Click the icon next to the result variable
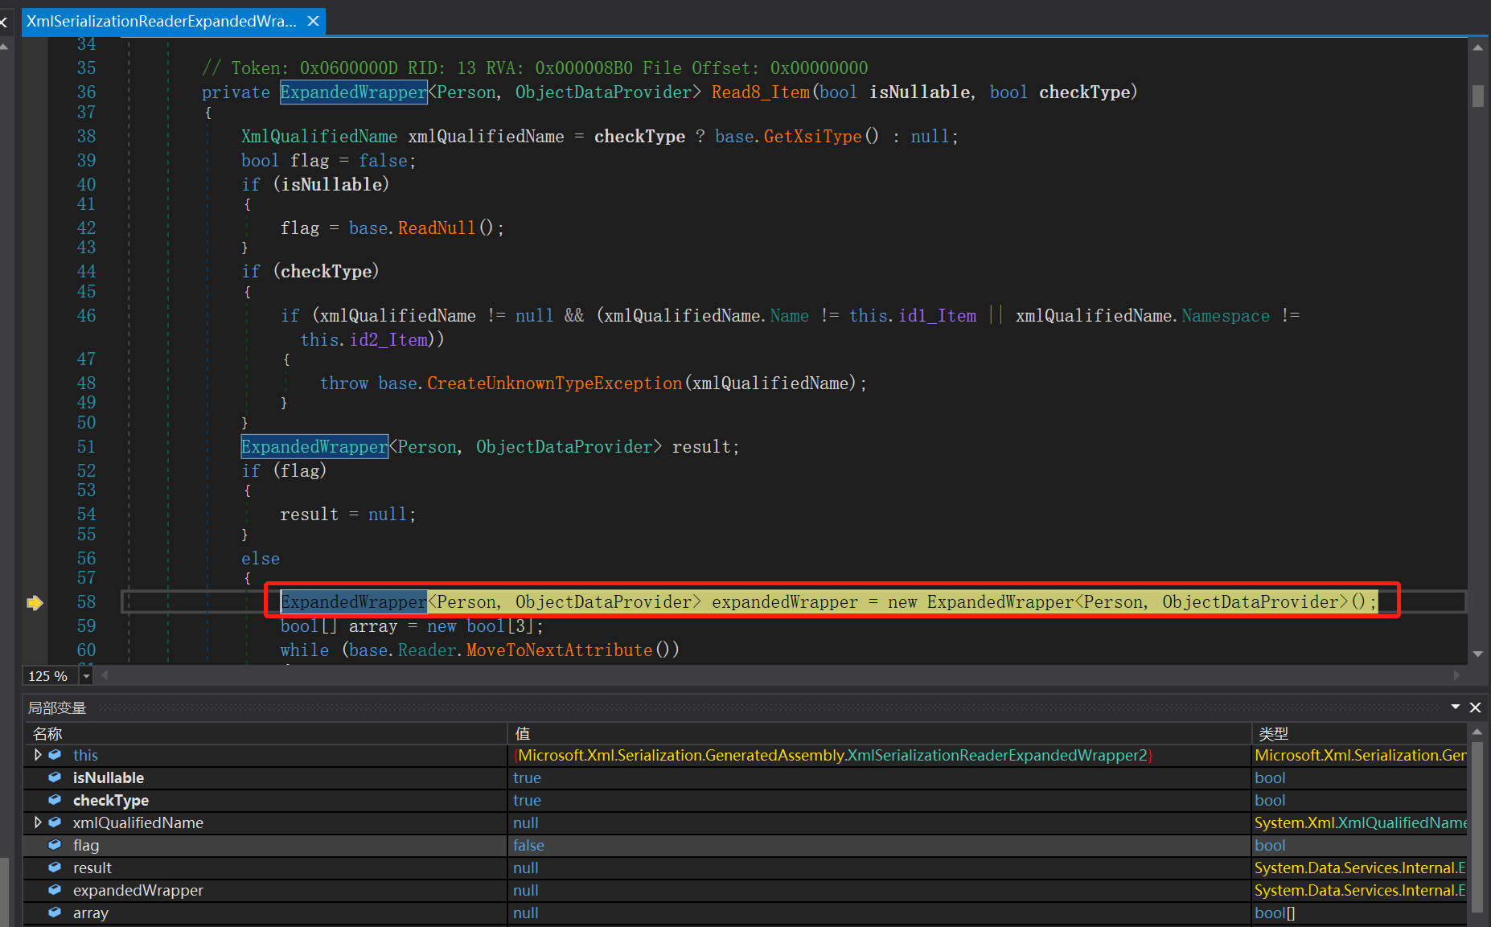This screenshot has width=1491, height=927. tap(55, 868)
